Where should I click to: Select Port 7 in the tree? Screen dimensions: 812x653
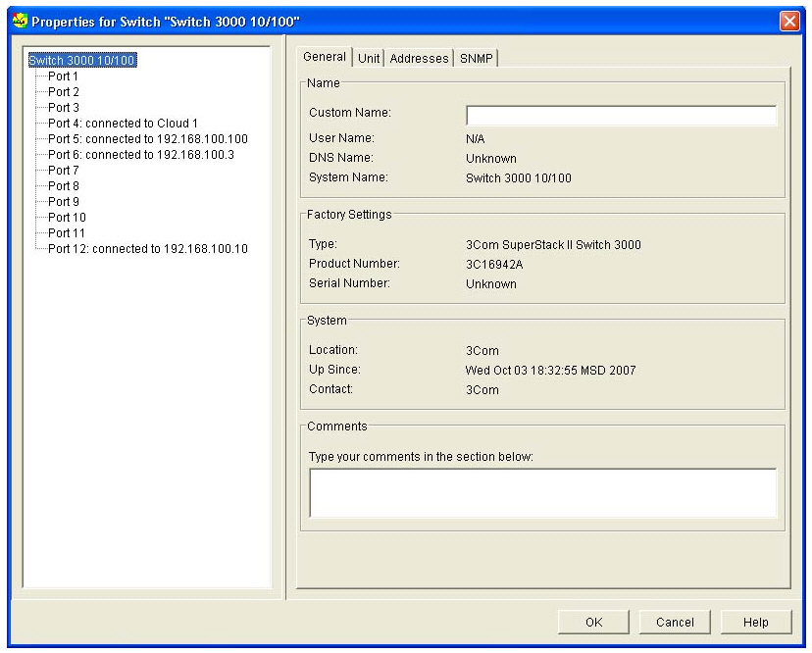coord(64,171)
